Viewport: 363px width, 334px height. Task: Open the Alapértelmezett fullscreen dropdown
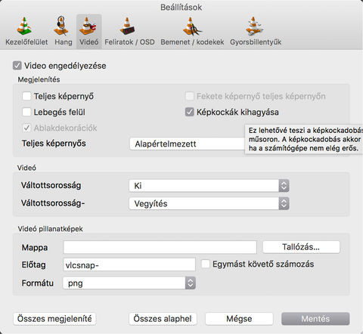[x=187, y=144]
